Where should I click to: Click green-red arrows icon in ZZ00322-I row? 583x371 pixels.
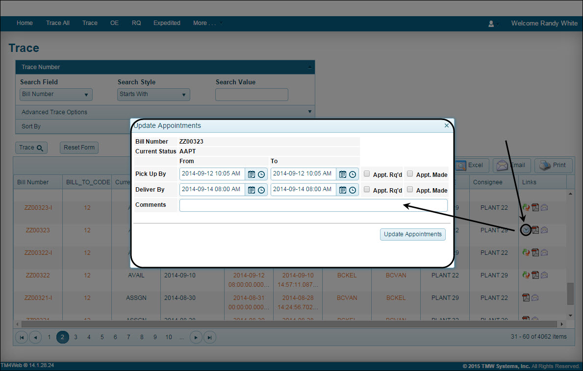tap(526, 252)
